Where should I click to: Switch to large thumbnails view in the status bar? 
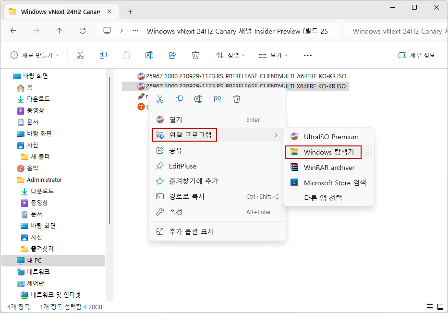click(440, 307)
